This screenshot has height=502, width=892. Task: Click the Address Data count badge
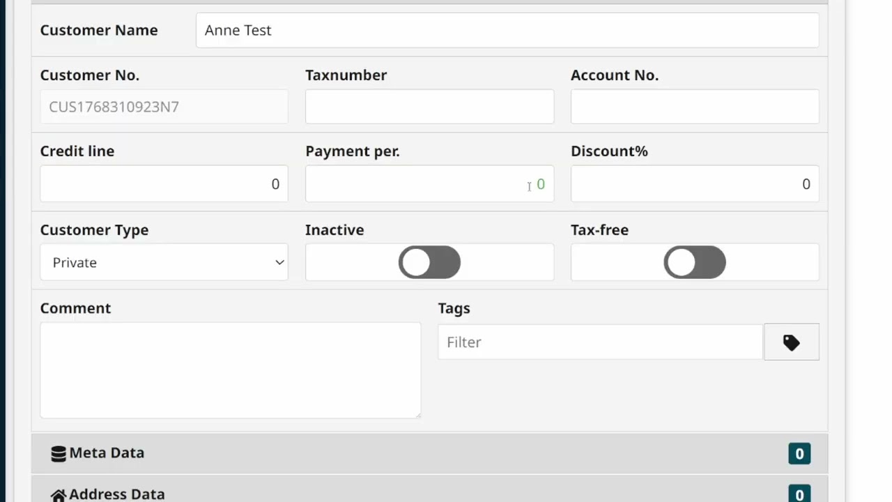click(799, 494)
